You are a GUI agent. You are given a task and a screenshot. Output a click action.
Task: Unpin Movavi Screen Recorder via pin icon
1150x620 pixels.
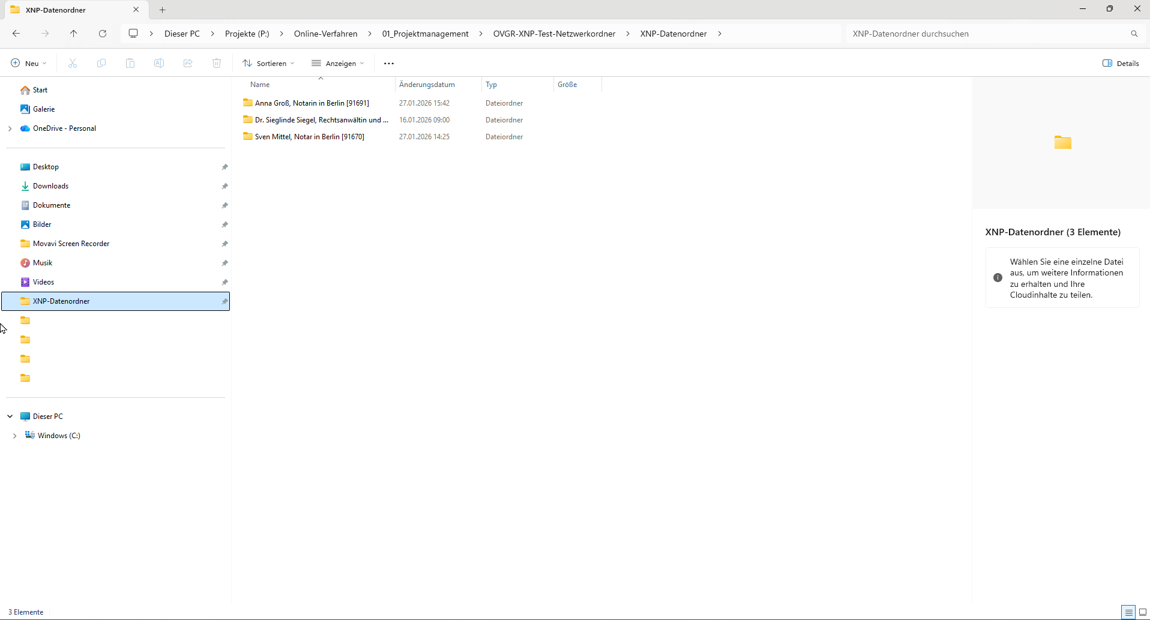coord(224,244)
